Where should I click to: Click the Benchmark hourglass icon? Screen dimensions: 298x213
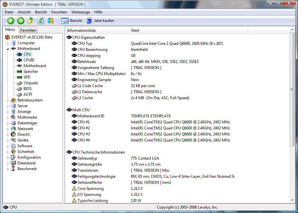(x=13, y=169)
